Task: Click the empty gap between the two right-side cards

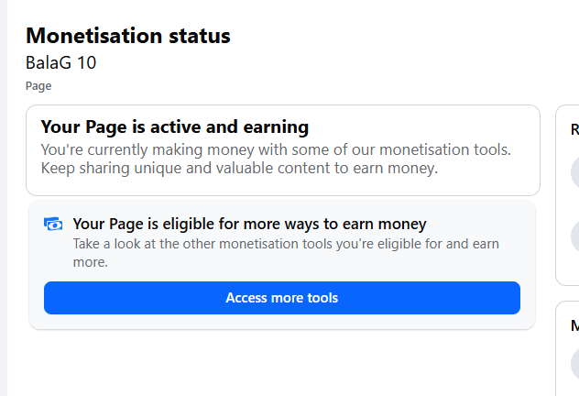Action: click(568, 293)
